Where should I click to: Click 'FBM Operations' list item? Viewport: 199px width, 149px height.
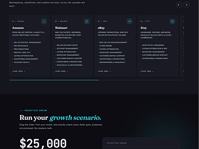tap(21, 49)
